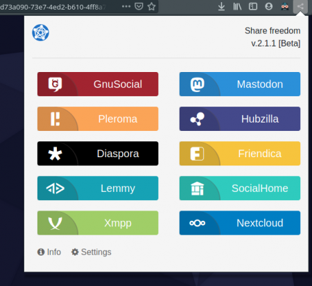Open the SocialHome share option
Image resolution: width=312 pixels, height=286 pixels.
pyautogui.click(x=240, y=188)
